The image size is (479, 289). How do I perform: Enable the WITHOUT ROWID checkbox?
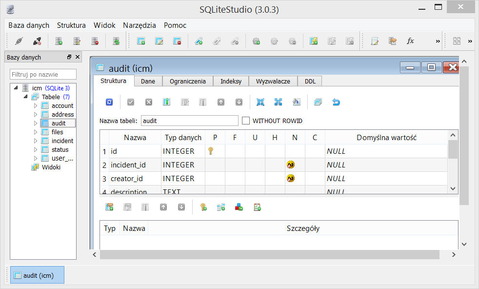(246, 121)
